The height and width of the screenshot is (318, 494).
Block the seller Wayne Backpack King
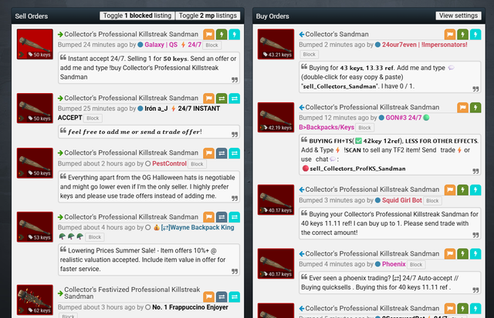pos(94,237)
